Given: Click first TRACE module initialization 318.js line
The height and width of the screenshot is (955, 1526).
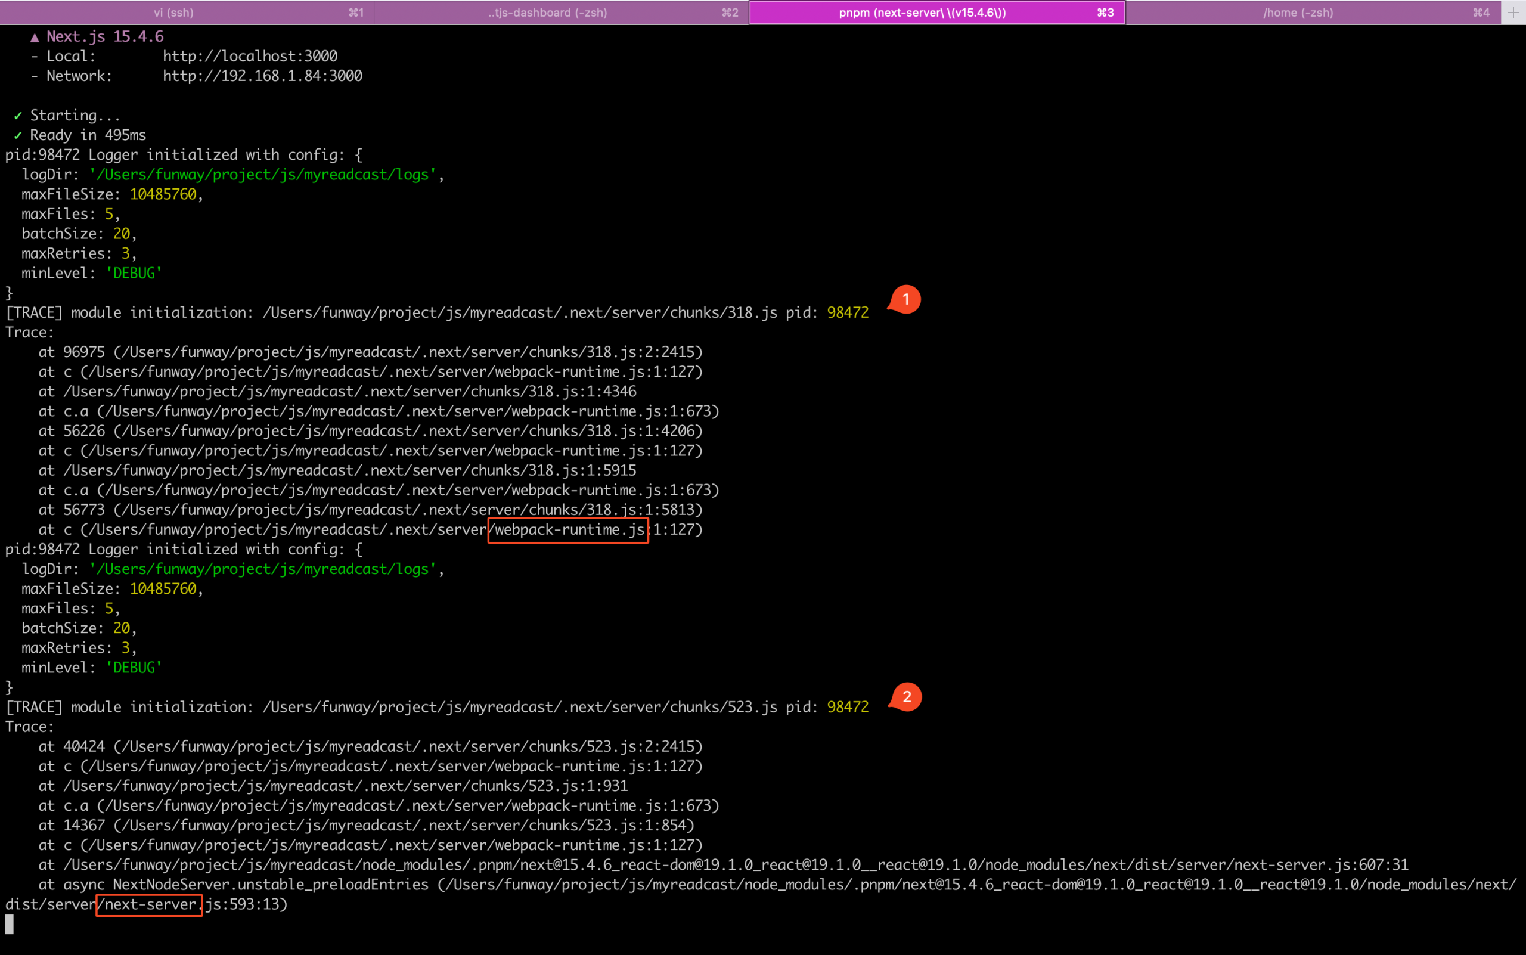Looking at the screenshot, I should (x=436, y=312).
